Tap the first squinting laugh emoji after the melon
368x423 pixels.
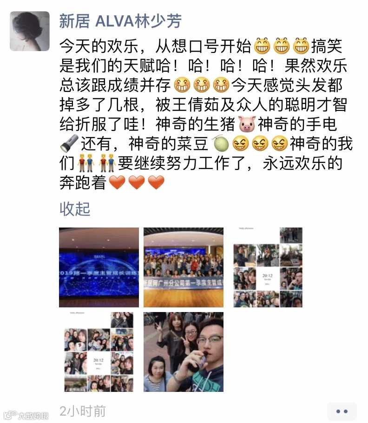241,143
